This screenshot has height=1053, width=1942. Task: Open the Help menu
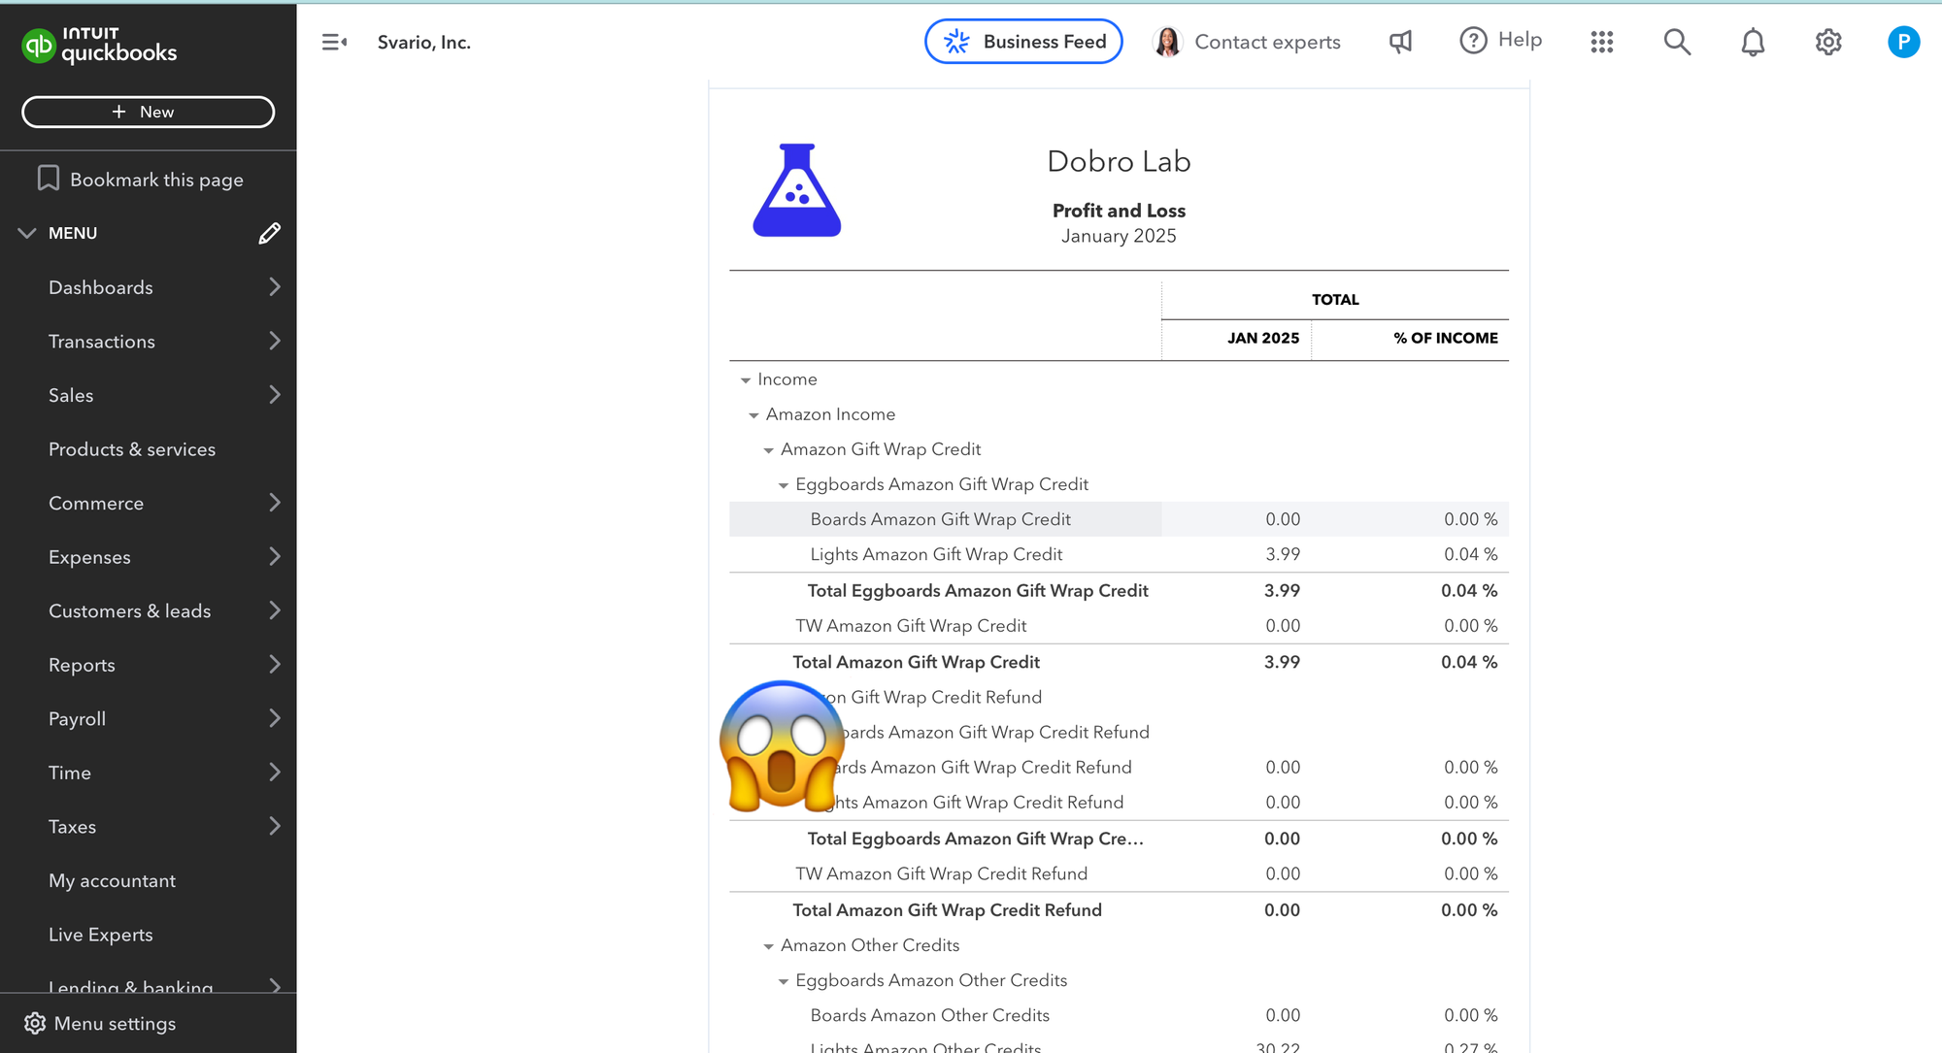[1501, 40]
